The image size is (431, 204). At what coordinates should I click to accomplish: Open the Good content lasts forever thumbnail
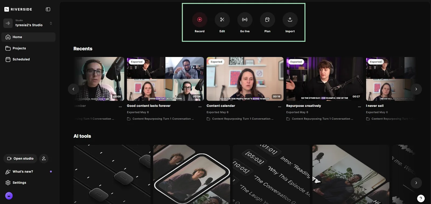(x=165, y=79)
